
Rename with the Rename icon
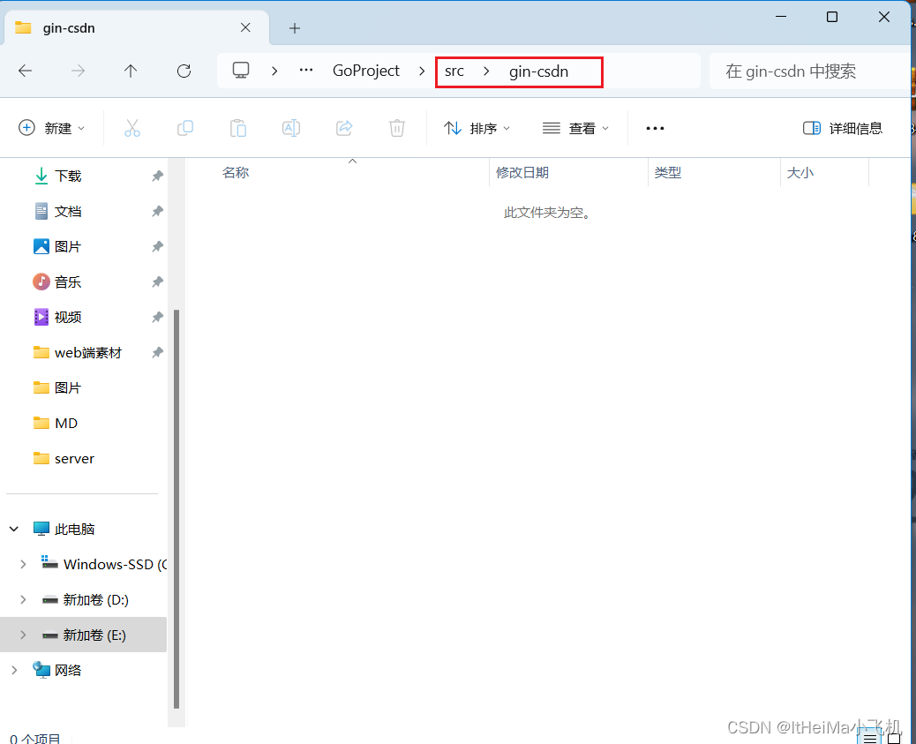point(291,128)
